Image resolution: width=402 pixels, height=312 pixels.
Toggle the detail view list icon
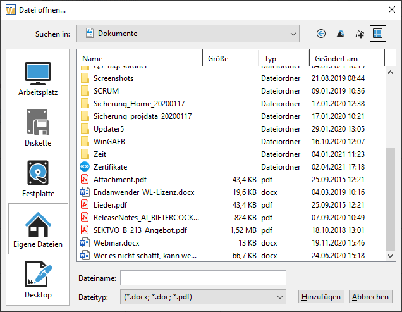(x=379, y=34)
